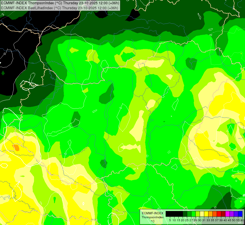
Task: Select the medium green 25–27 legend swatch
Action: (x=189, y=214)
